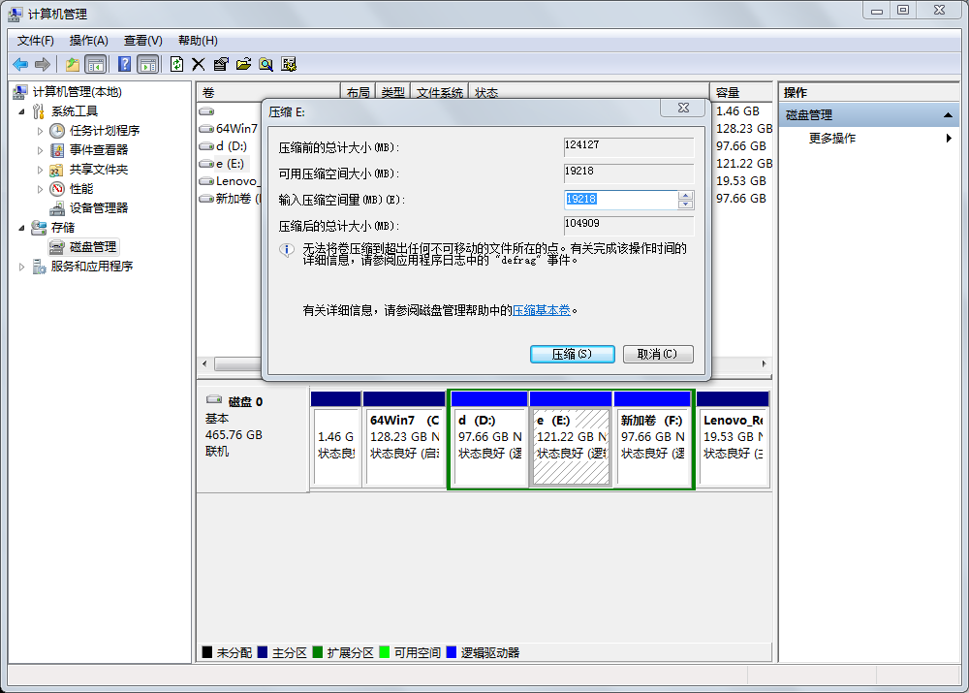Click the volume list scroll left arrow
This screenshot has width=969, height=693.
[x=205, y=363]
